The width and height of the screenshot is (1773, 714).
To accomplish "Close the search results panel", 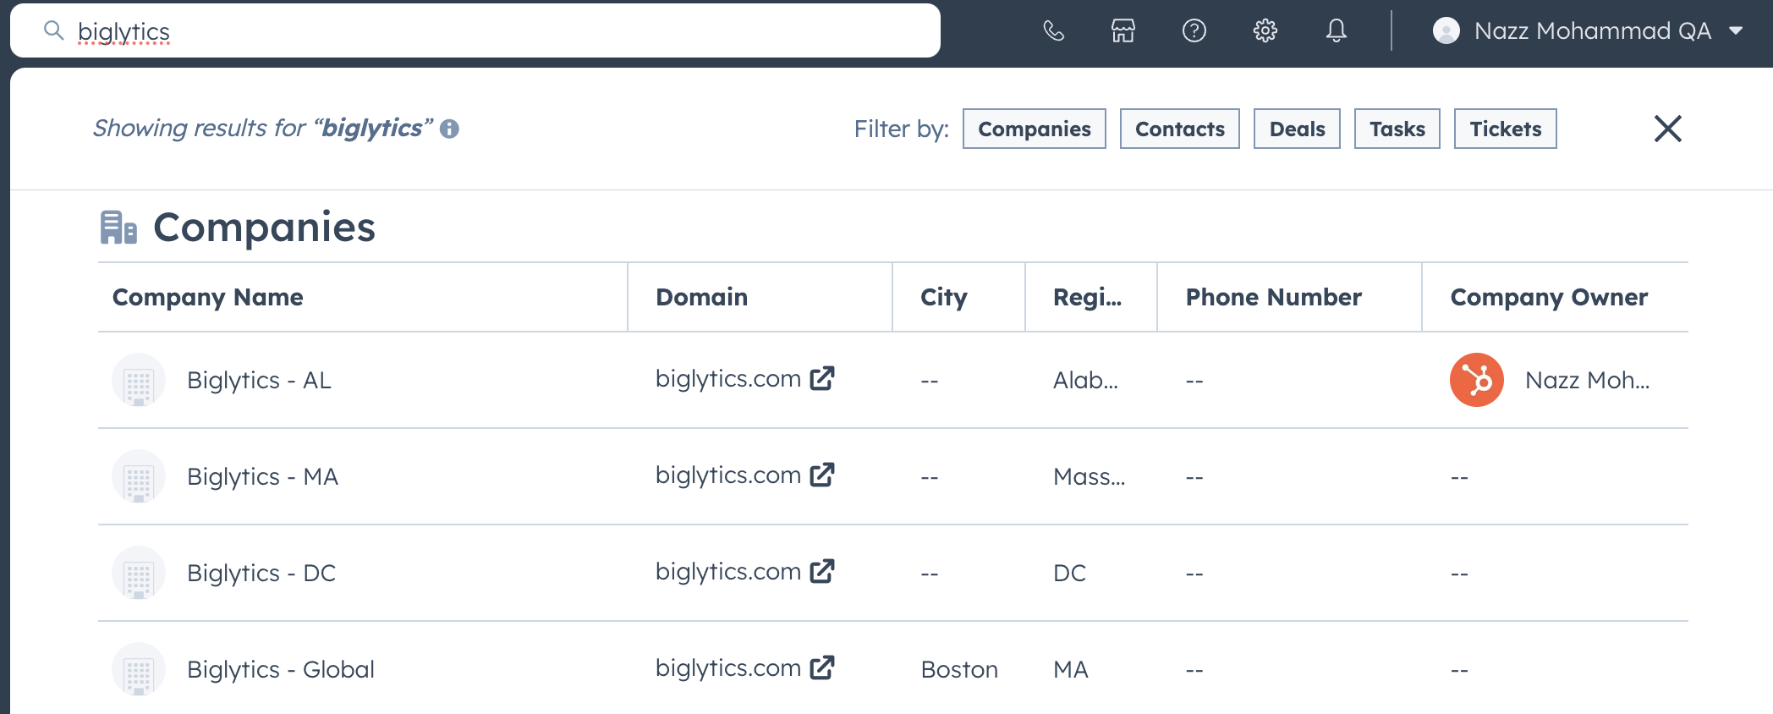I will coord(1667,129).
